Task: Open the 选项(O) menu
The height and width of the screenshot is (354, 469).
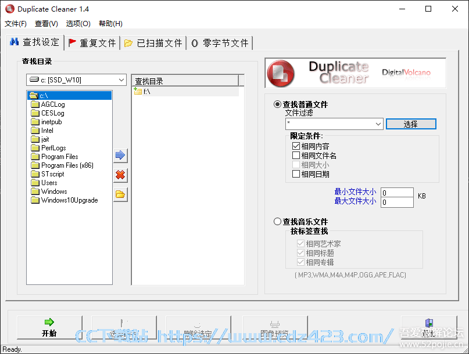Action: pyautogui.click(x=78, y=24)
